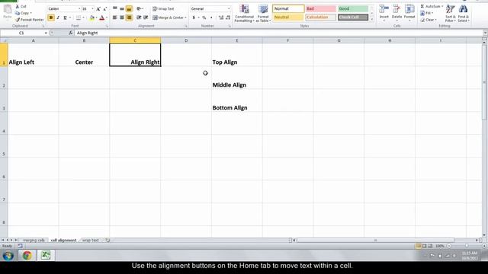Viewport: 488px width, 274px height.
Task: Click the Copy icon
Action: click(x=18, y=13)
